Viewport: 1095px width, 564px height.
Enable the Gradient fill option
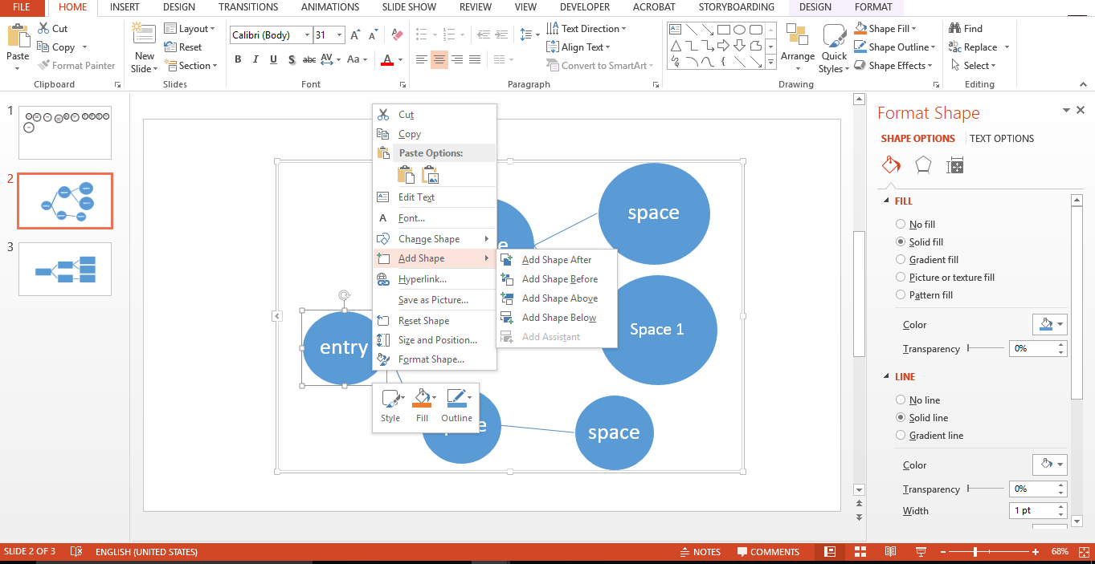901,259
